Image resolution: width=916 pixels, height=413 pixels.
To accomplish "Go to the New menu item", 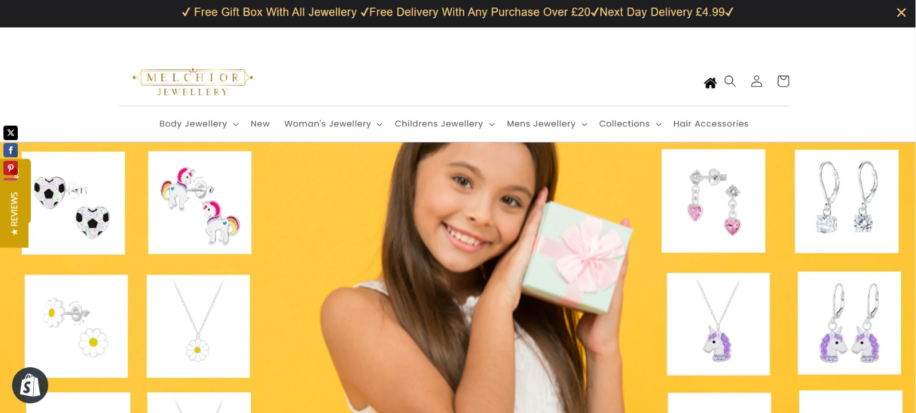I will [260, 124].
